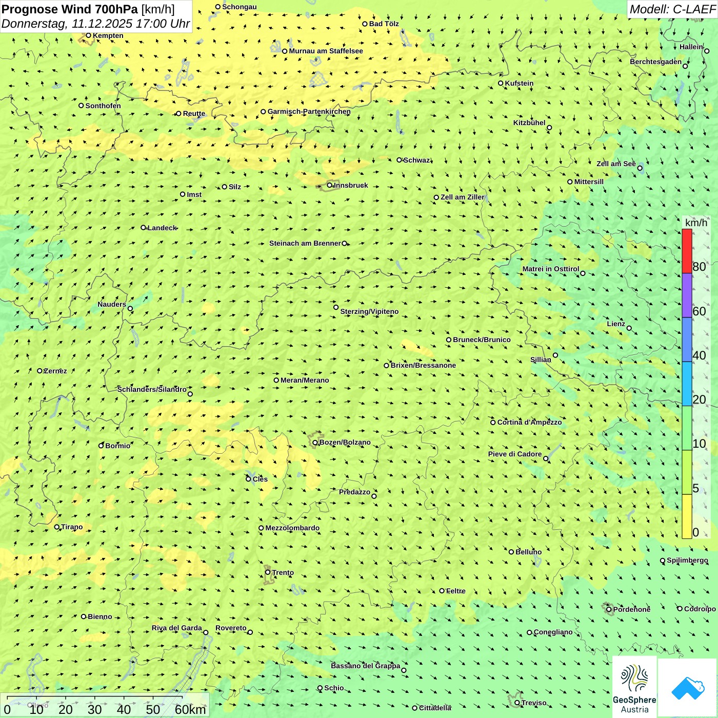This screenshot has height=718, width=718.
Task: Click the 'Murnau am Staffelsee' label
Action: click(326, 51)
